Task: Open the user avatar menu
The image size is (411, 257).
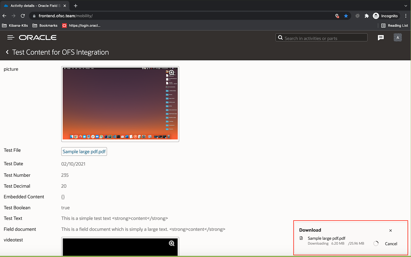Action: click(x=398, y=38)
